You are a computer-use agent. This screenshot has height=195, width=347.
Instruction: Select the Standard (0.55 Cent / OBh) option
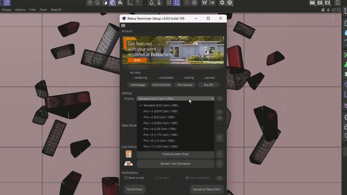tap(161, 105)
